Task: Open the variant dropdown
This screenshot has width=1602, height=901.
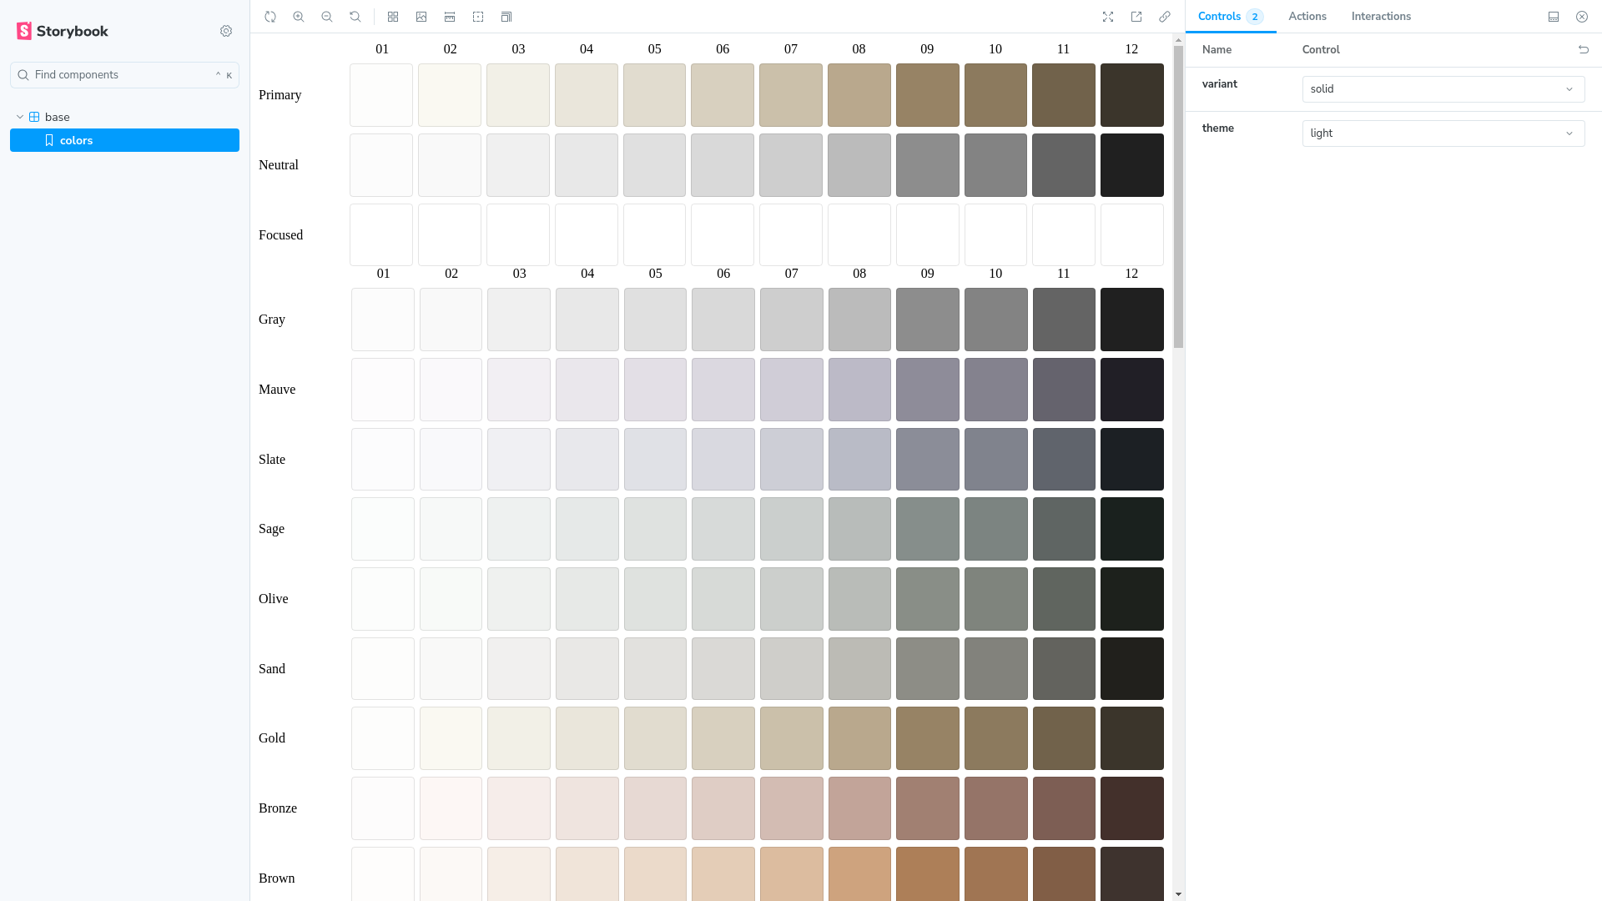Action: point(1443,89)
